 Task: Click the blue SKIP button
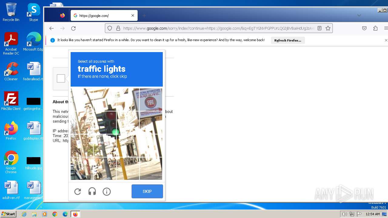[147, 191]
